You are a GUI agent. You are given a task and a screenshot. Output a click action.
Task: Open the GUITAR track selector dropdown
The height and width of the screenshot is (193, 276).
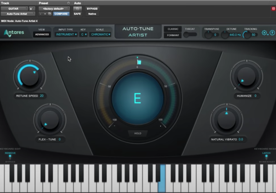click(x=15, y=8)
